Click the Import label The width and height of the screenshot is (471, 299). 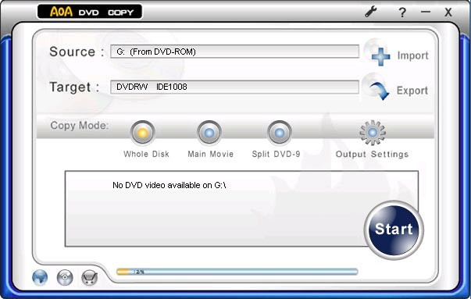[412, 55]
